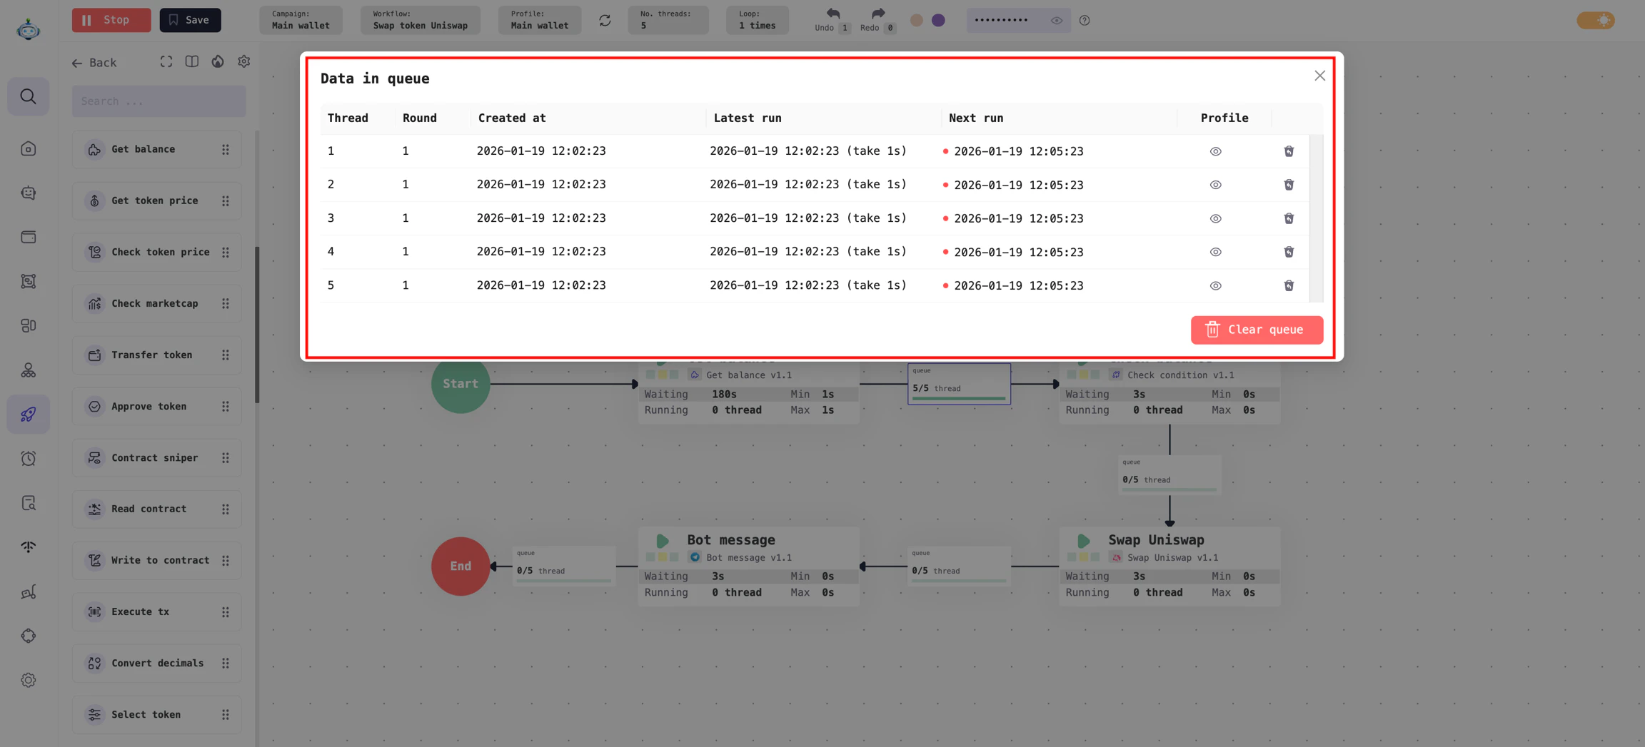
Task: View profile of thread 3
Action: (x=1215, y=218)
